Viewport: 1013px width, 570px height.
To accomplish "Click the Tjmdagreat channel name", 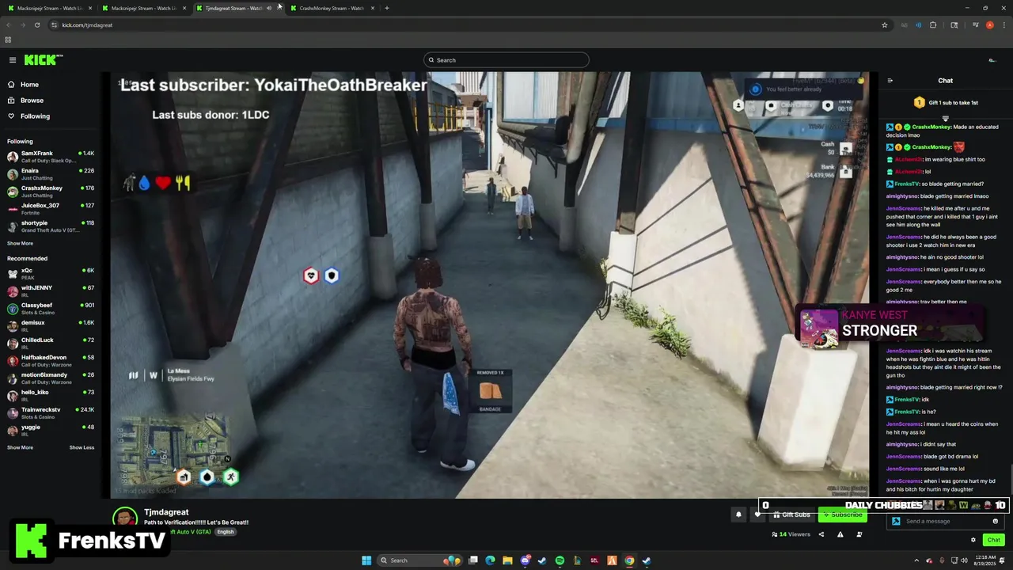I will pos(166,512).
